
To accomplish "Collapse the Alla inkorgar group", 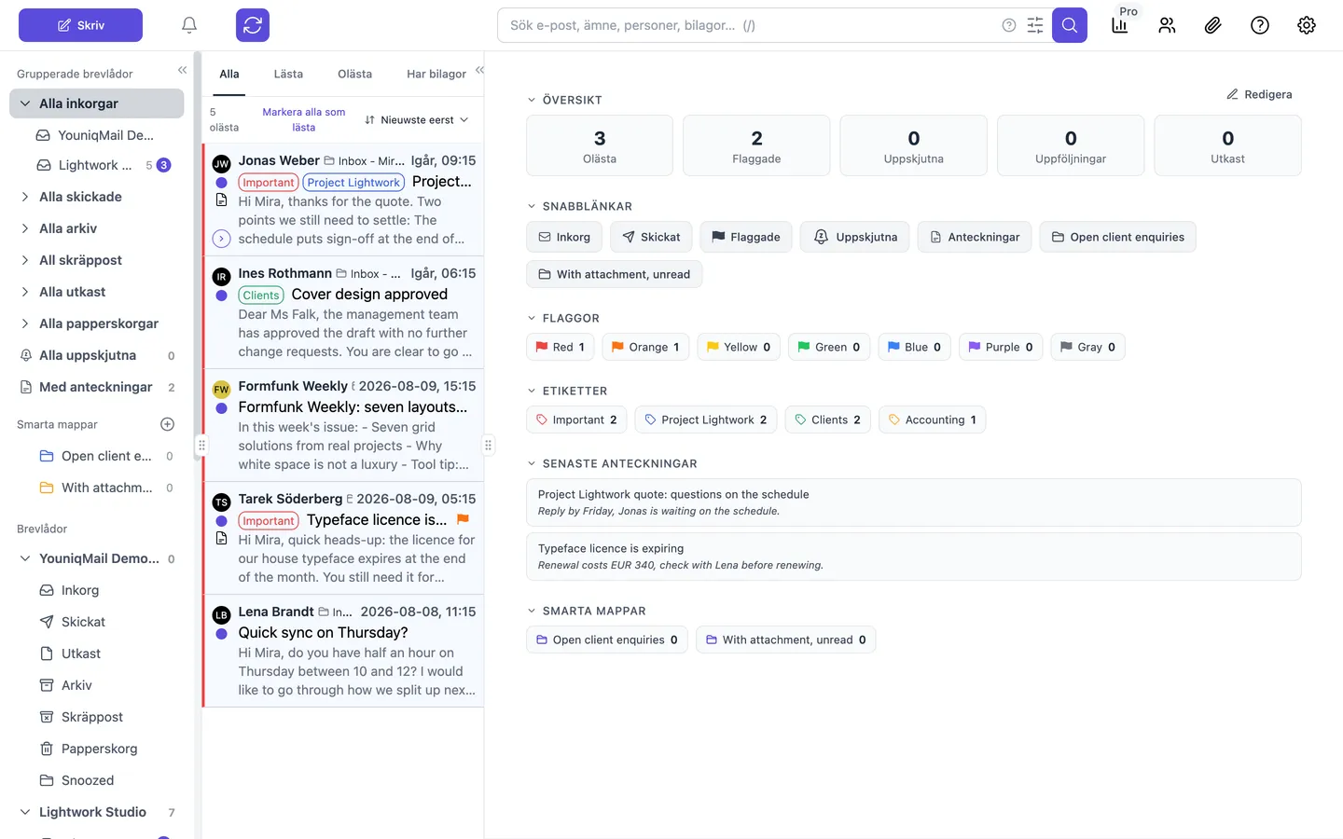I will click(25, 103).
